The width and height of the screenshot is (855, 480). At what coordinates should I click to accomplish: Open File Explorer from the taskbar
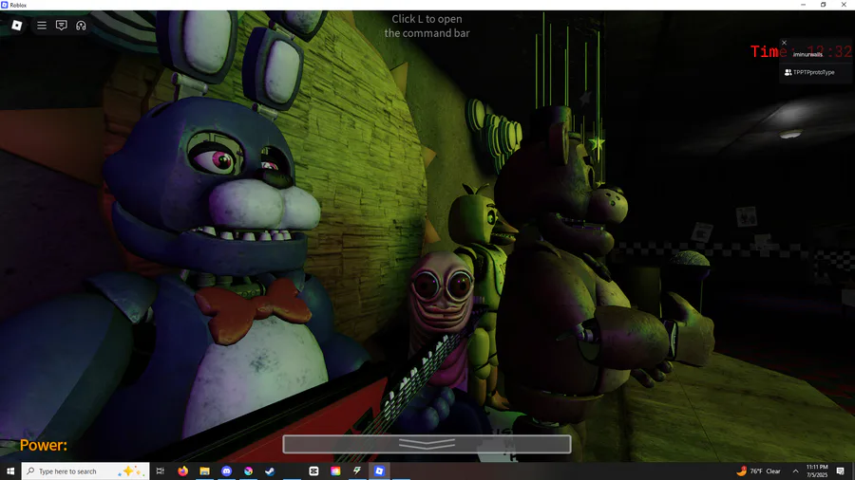(204, 471)
